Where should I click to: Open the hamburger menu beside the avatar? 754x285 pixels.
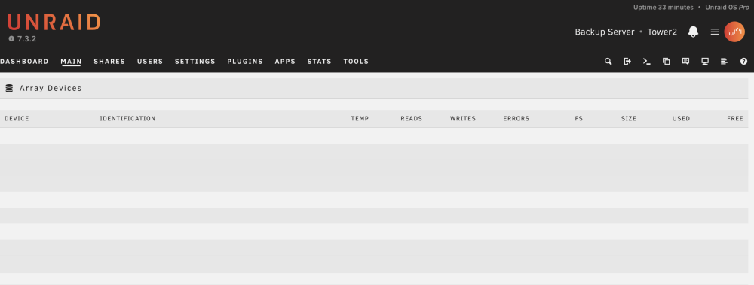click(x=715, y=32)
